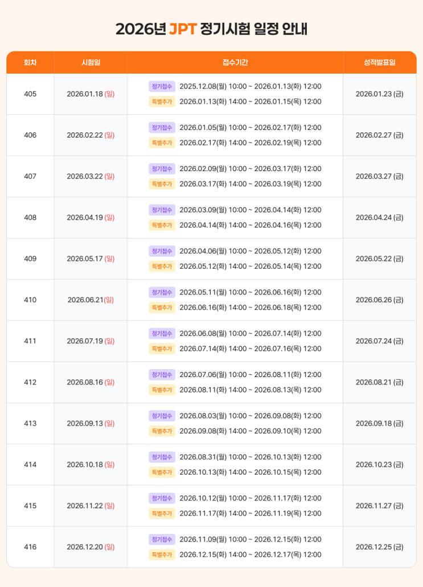423x587 pixels.
Task: Click the 특별추가 badge in round 410
Action: tap(162, 307)
